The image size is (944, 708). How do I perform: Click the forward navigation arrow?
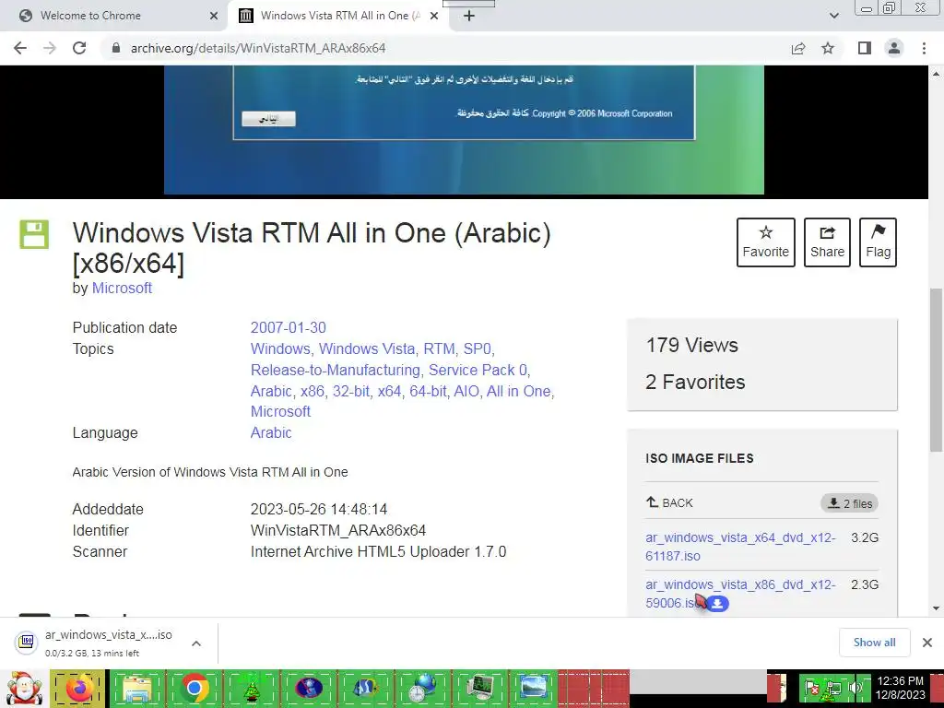[50, 48]
